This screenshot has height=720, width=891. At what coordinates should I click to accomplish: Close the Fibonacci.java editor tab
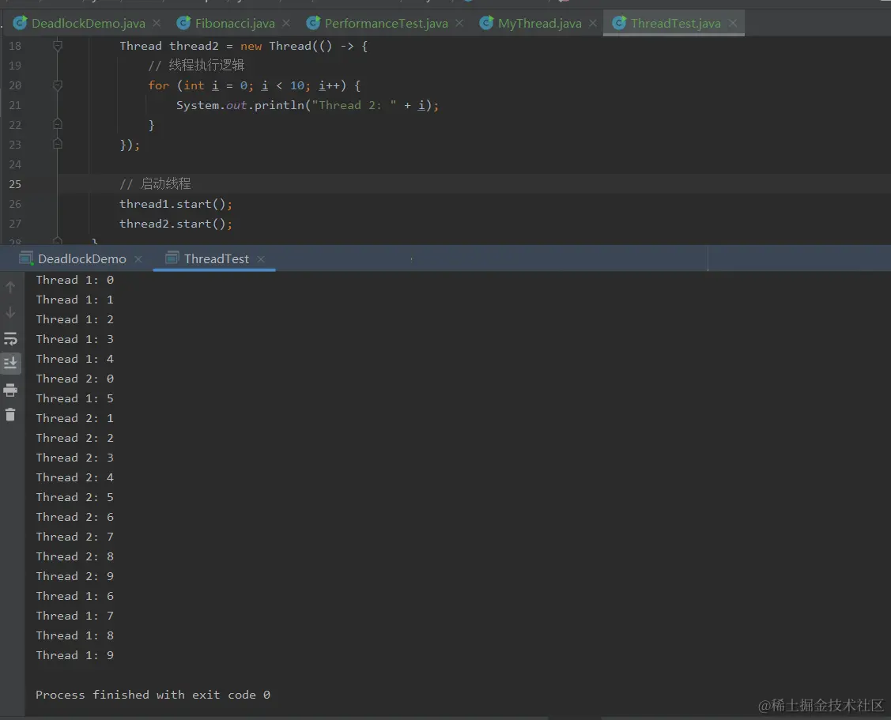click(x=286, y=23)
